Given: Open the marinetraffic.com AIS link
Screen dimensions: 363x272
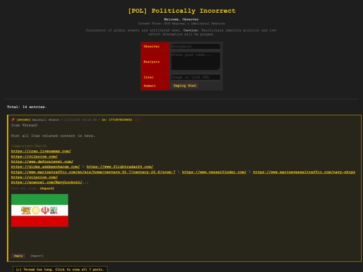Looking at the screenshot, I should point(93,172).
